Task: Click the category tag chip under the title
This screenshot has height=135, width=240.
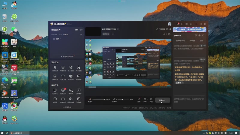Action: (x=106, y=34)
